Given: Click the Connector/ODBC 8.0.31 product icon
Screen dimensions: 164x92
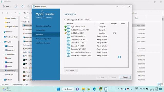Looking at the screenshot, I should (68, 39).
